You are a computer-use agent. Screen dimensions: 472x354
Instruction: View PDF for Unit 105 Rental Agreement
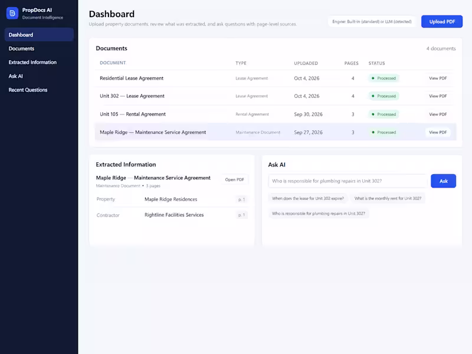[x=438, y=114]
